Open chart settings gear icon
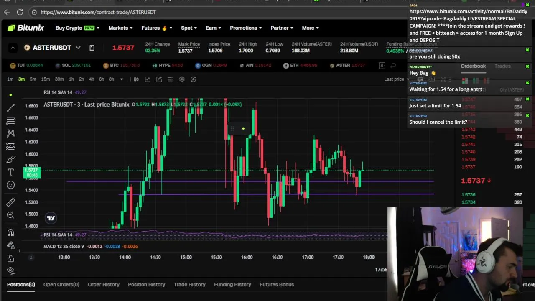 (182, 79)
